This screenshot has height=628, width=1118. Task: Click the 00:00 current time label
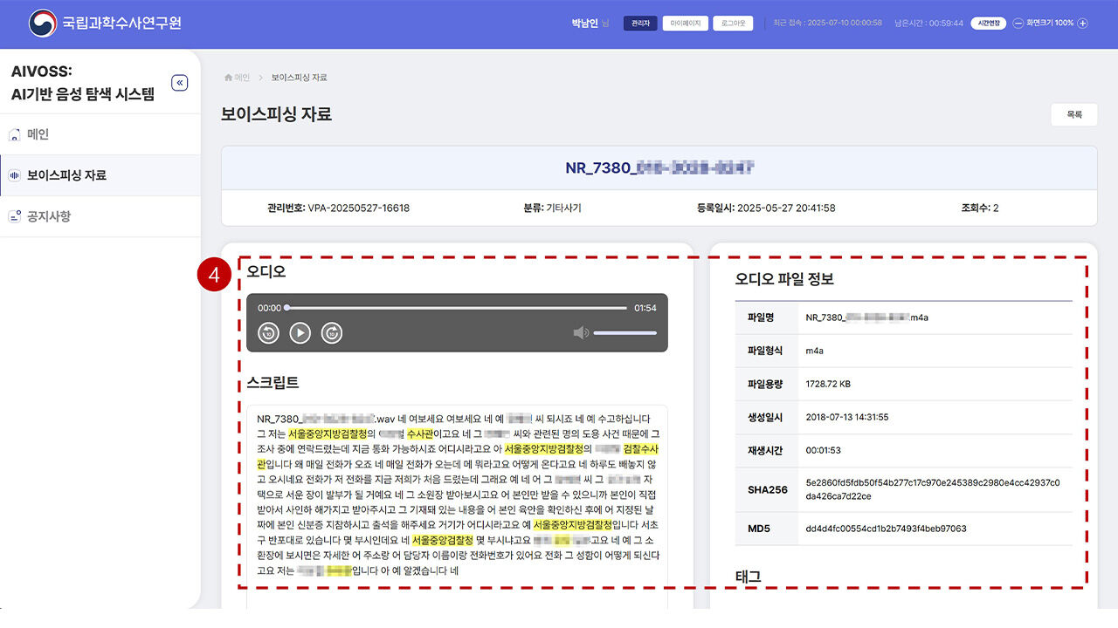pyautogui.click(x=270, y=308)
